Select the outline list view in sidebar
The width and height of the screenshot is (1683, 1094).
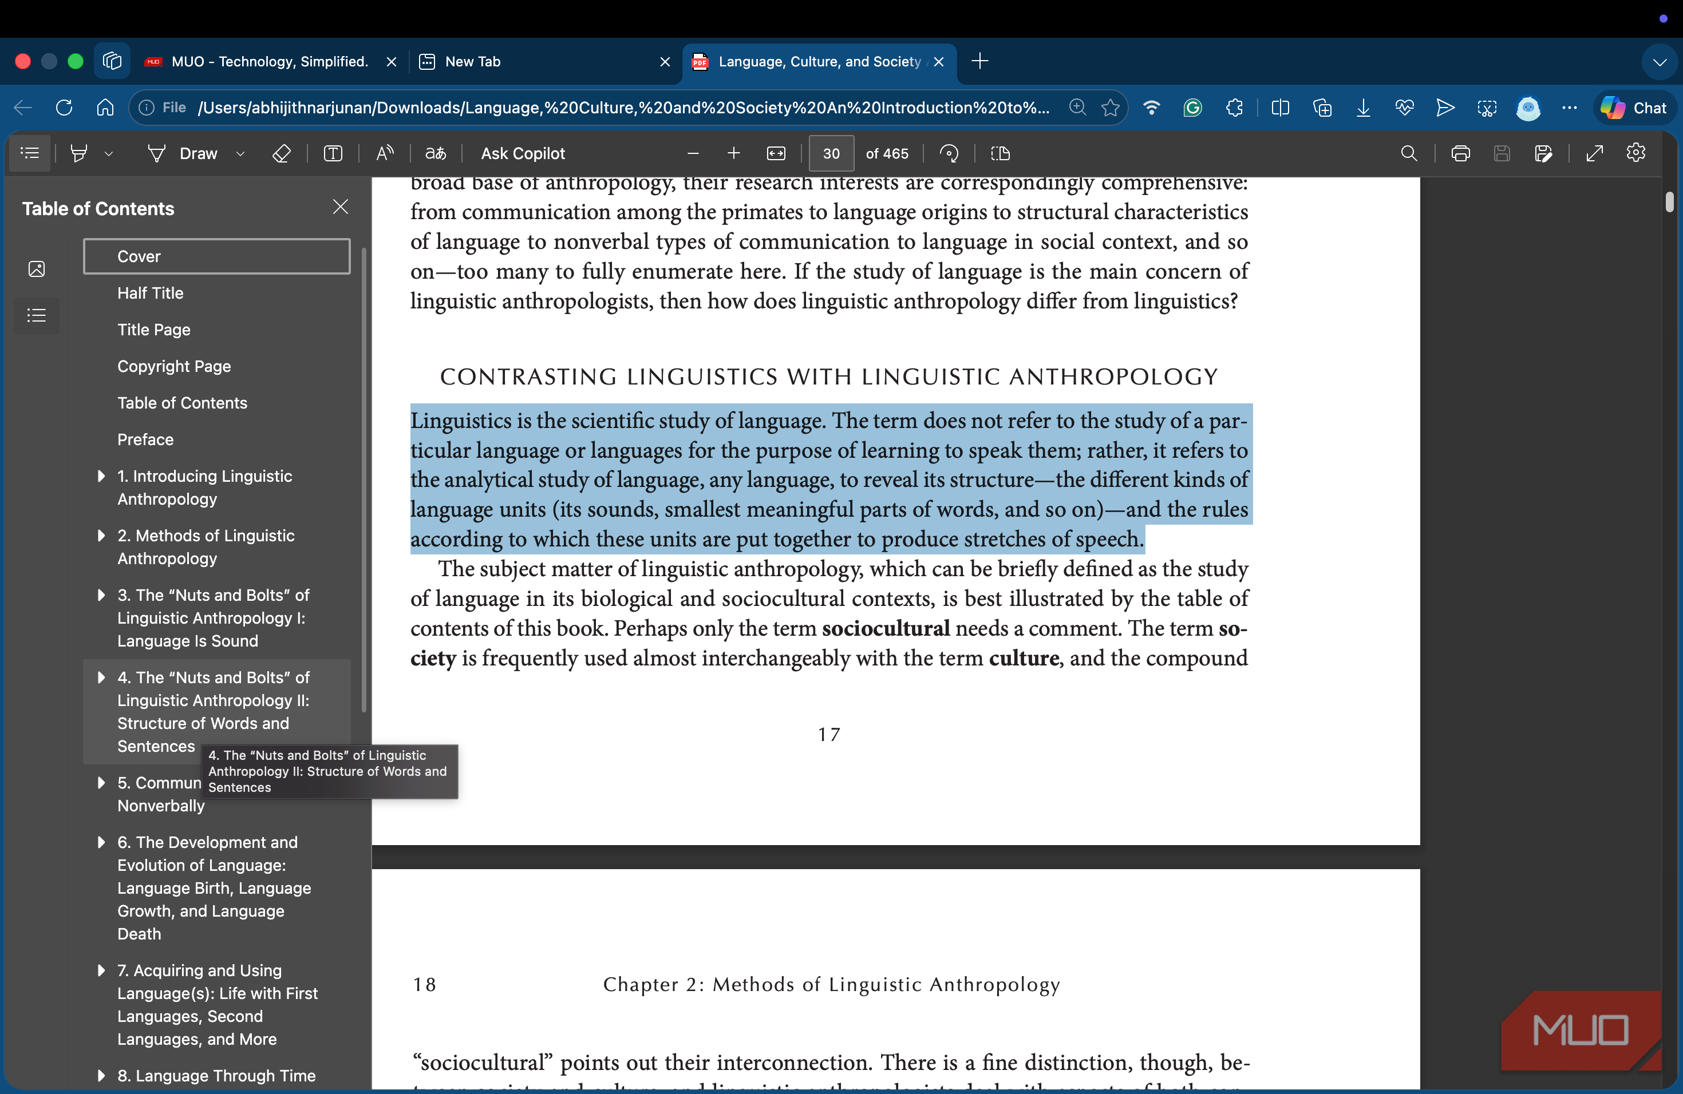[x=37, y=315]
